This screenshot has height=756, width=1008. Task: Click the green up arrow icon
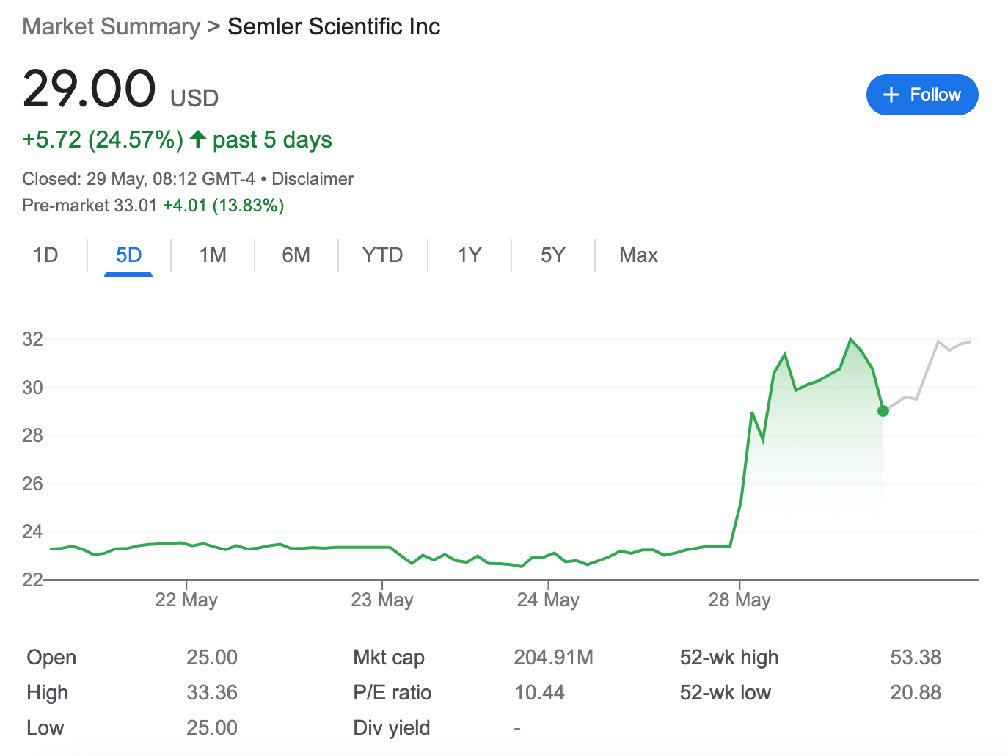coord(198,139)
